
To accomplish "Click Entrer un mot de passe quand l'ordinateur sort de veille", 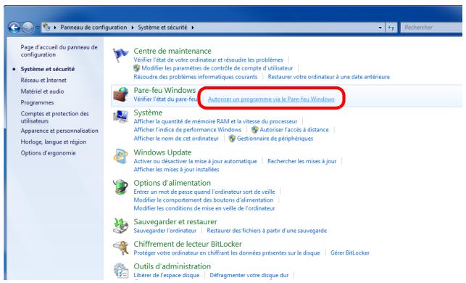I will point(204,192).
